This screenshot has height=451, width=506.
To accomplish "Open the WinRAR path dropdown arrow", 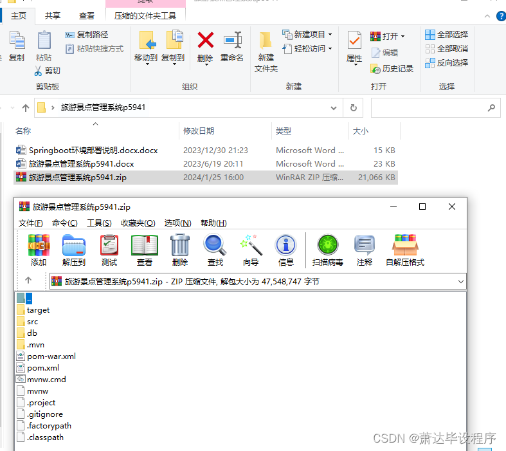I will pyautogui.click(x=461, y=282).
